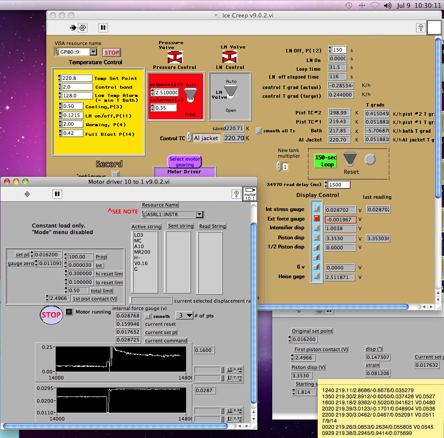
Task: Open the # of pts dropdown
Action: 185,315
